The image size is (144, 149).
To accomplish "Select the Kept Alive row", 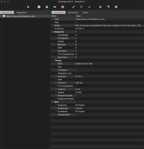I will [98, 57].
